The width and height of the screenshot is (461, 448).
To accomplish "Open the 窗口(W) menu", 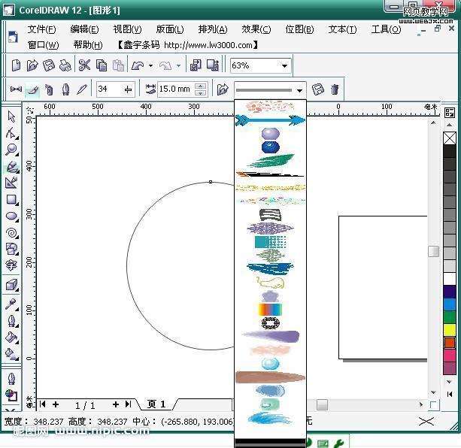I will pos(43,45).
